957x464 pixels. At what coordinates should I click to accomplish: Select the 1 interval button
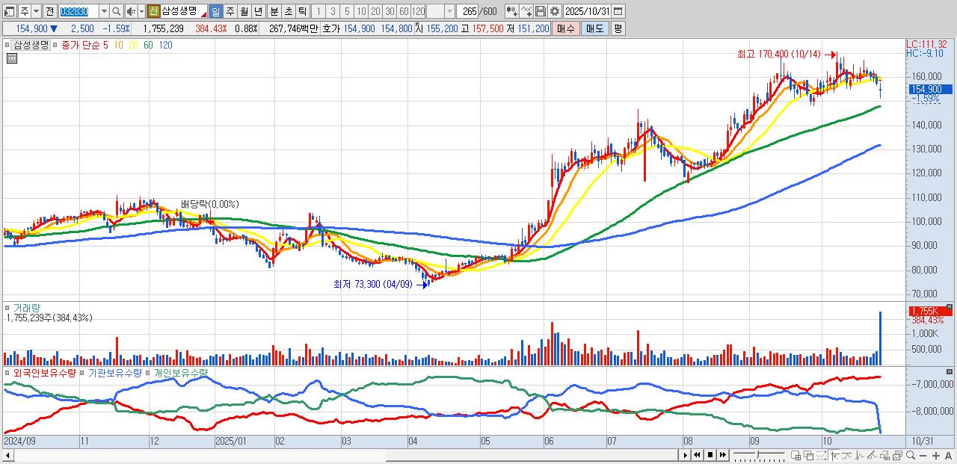318,11
